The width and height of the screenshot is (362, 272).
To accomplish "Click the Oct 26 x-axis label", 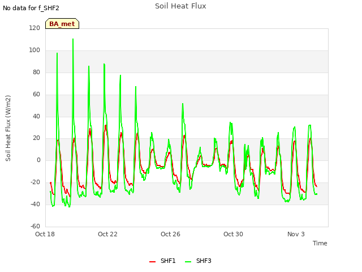I will 170,234.
